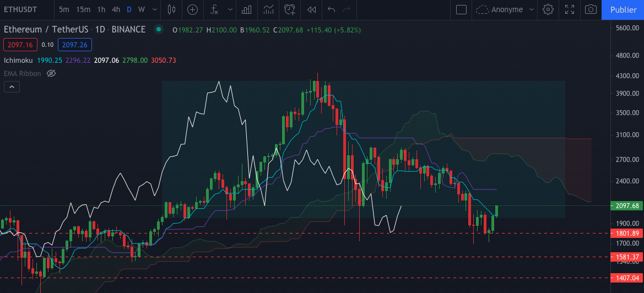Screen dimensions: 644x293
Task: Click the Ichimoku value 3050.73
Action: click(164, 61)
